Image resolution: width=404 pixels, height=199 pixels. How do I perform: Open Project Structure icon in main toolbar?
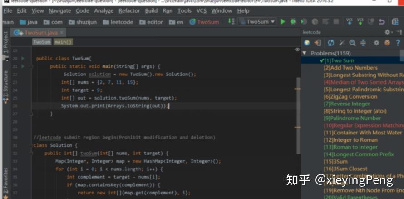pos(395,22)
